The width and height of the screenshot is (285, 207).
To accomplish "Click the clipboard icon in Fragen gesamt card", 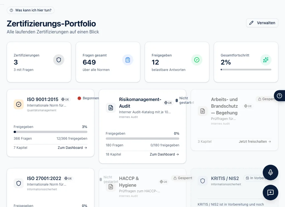I will (128, 60).
